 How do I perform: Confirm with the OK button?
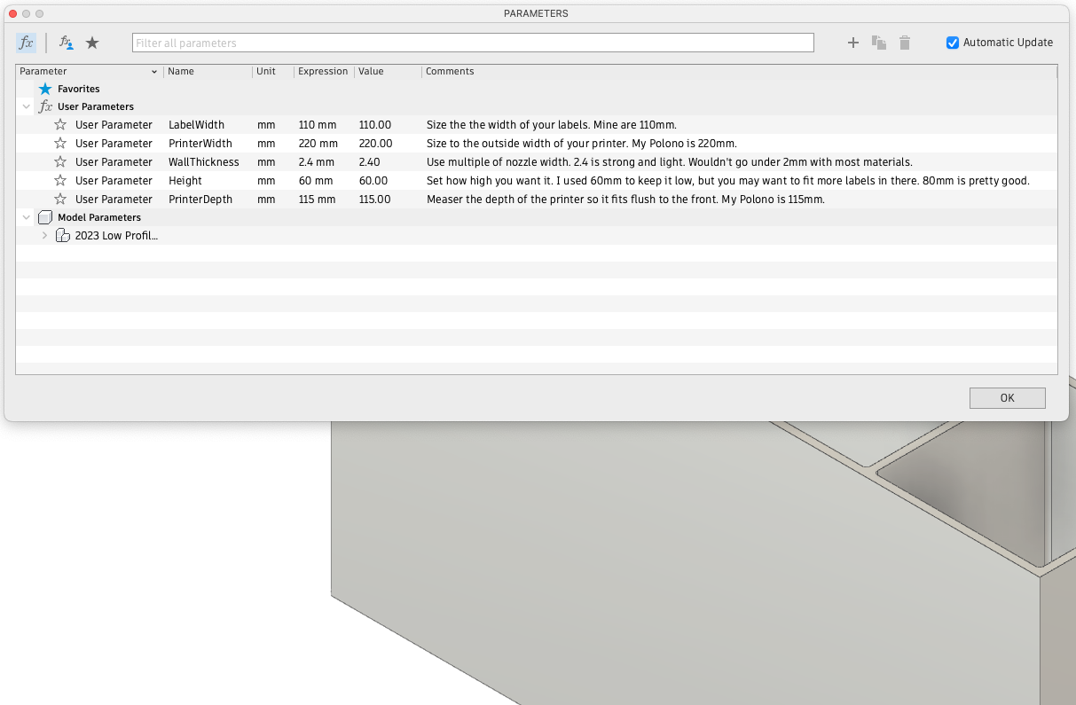click(1008, 398)
